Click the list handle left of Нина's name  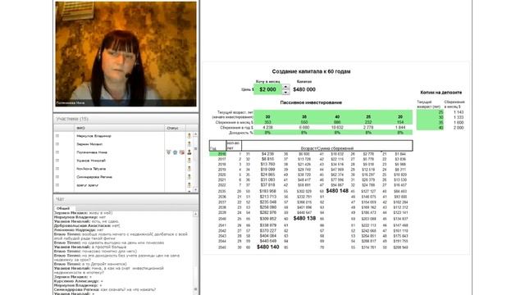[57, 152]
